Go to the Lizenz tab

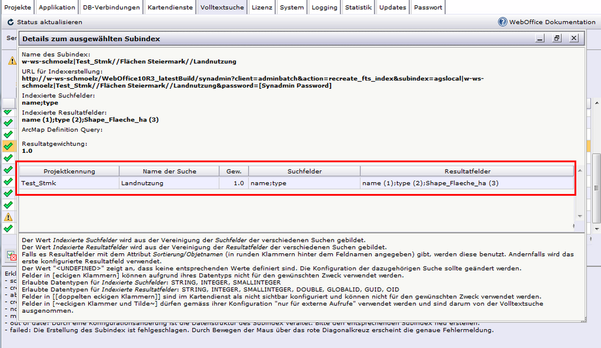coord(261,8)
